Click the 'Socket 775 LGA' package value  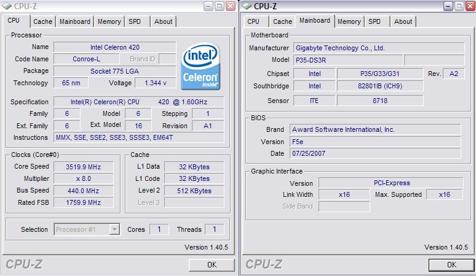tap(115, 71)
